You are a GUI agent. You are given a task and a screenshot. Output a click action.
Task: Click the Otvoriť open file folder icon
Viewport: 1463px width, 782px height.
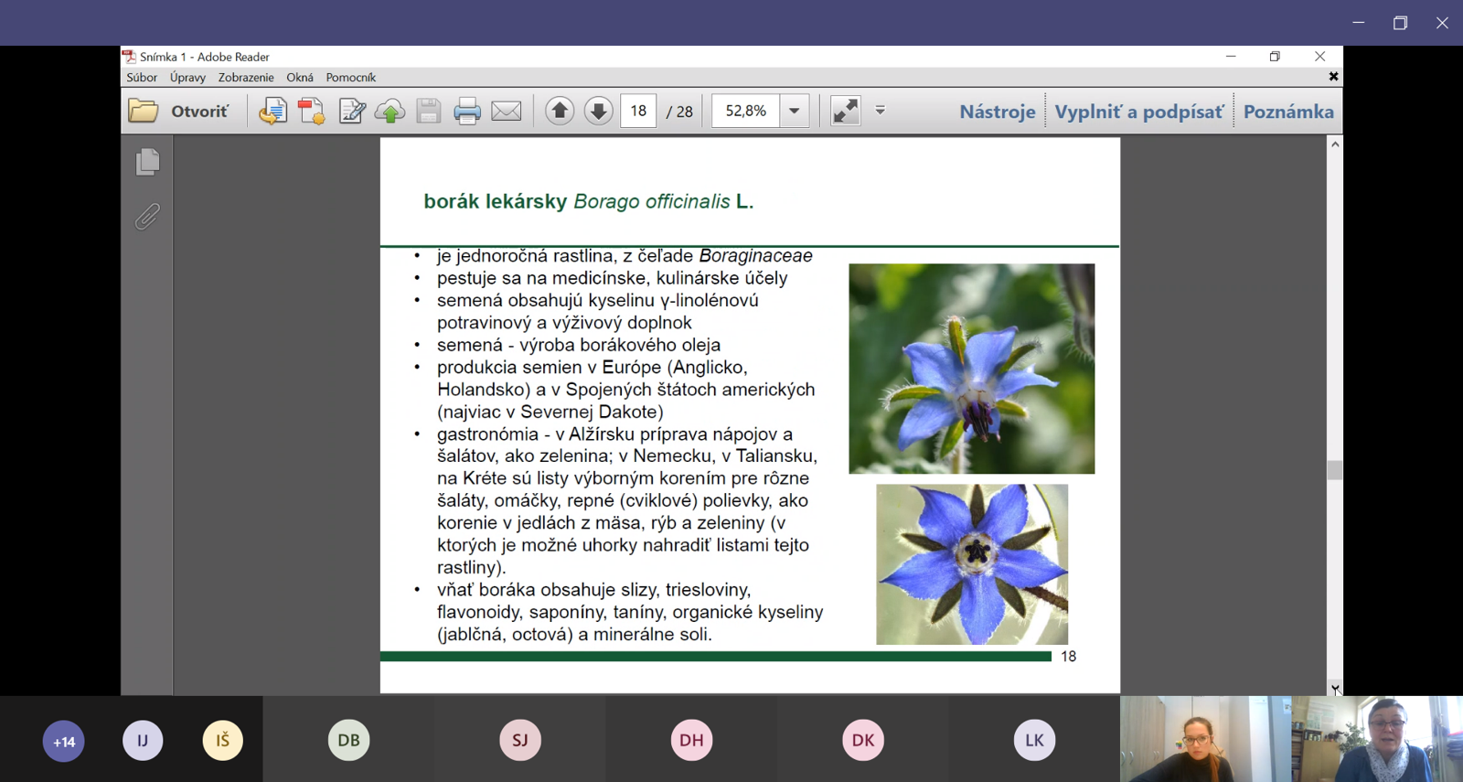[144, 112]
